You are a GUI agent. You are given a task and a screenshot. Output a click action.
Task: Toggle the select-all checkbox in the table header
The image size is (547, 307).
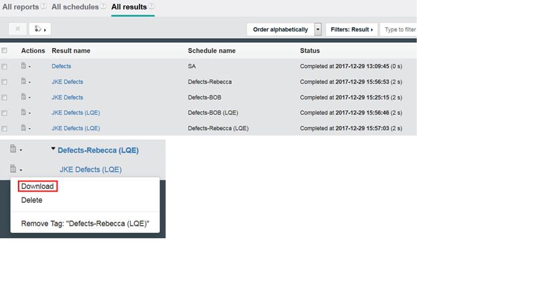click(x=5, y=51)
